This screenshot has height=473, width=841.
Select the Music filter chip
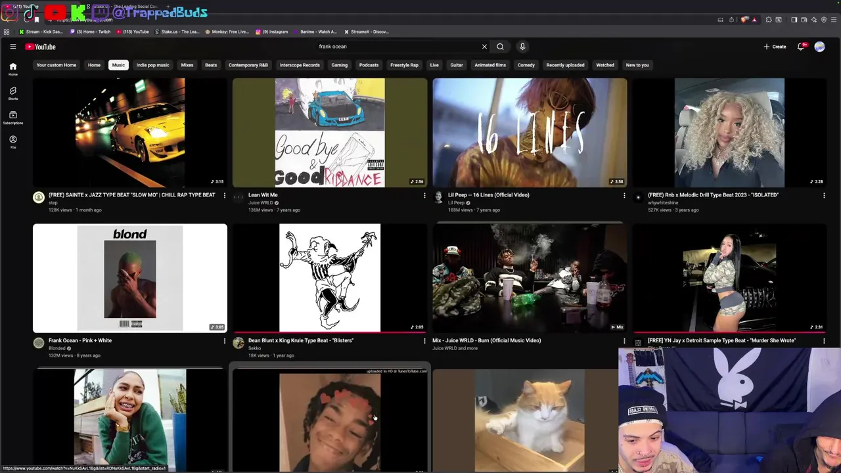pos(118,65)
